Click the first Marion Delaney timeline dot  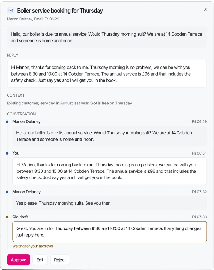(x=7, y=121)
